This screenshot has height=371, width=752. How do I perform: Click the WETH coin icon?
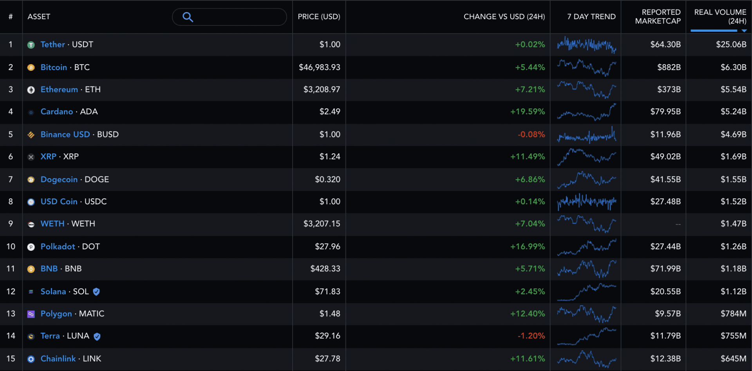(x=31, y=224)
